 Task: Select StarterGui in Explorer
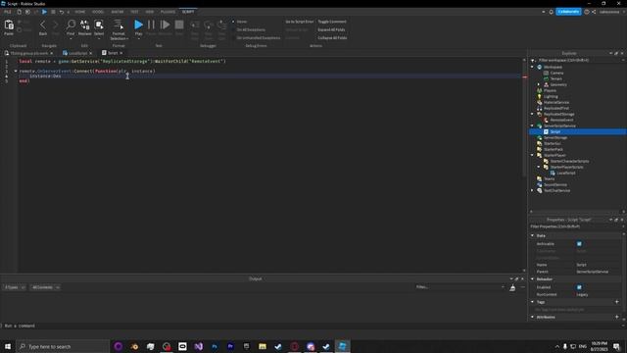click(x=553, y=143)
